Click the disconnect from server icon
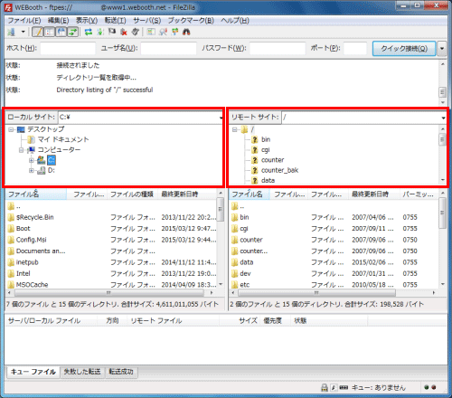This screenshot has width=452, height=398. 124,32
